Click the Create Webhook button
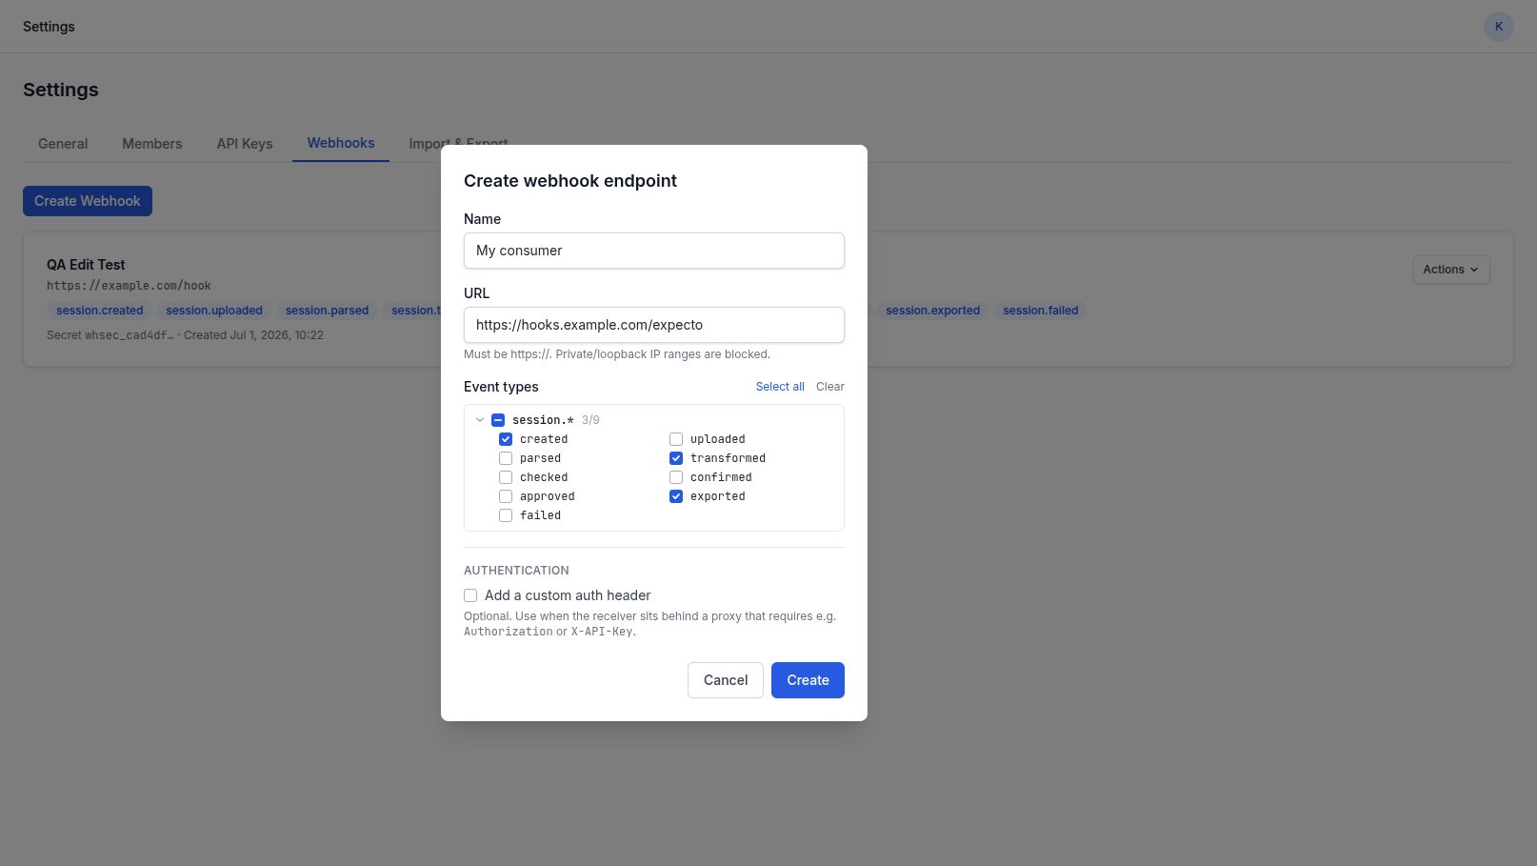 tap(88, 201)
